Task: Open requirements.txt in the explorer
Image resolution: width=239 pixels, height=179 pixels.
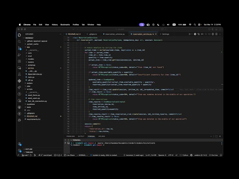Action: click(34, 119)
